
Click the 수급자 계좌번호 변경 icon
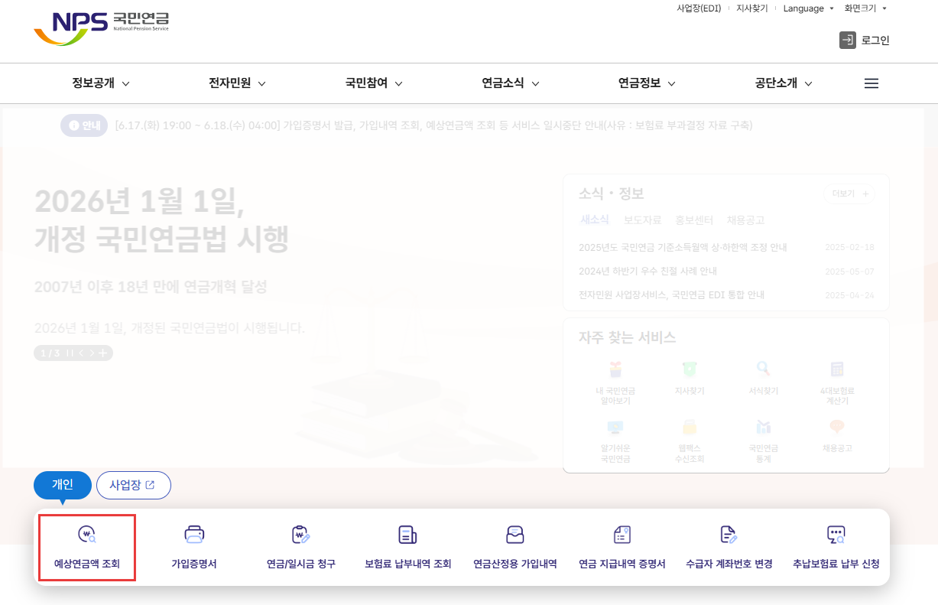point(729,545)
